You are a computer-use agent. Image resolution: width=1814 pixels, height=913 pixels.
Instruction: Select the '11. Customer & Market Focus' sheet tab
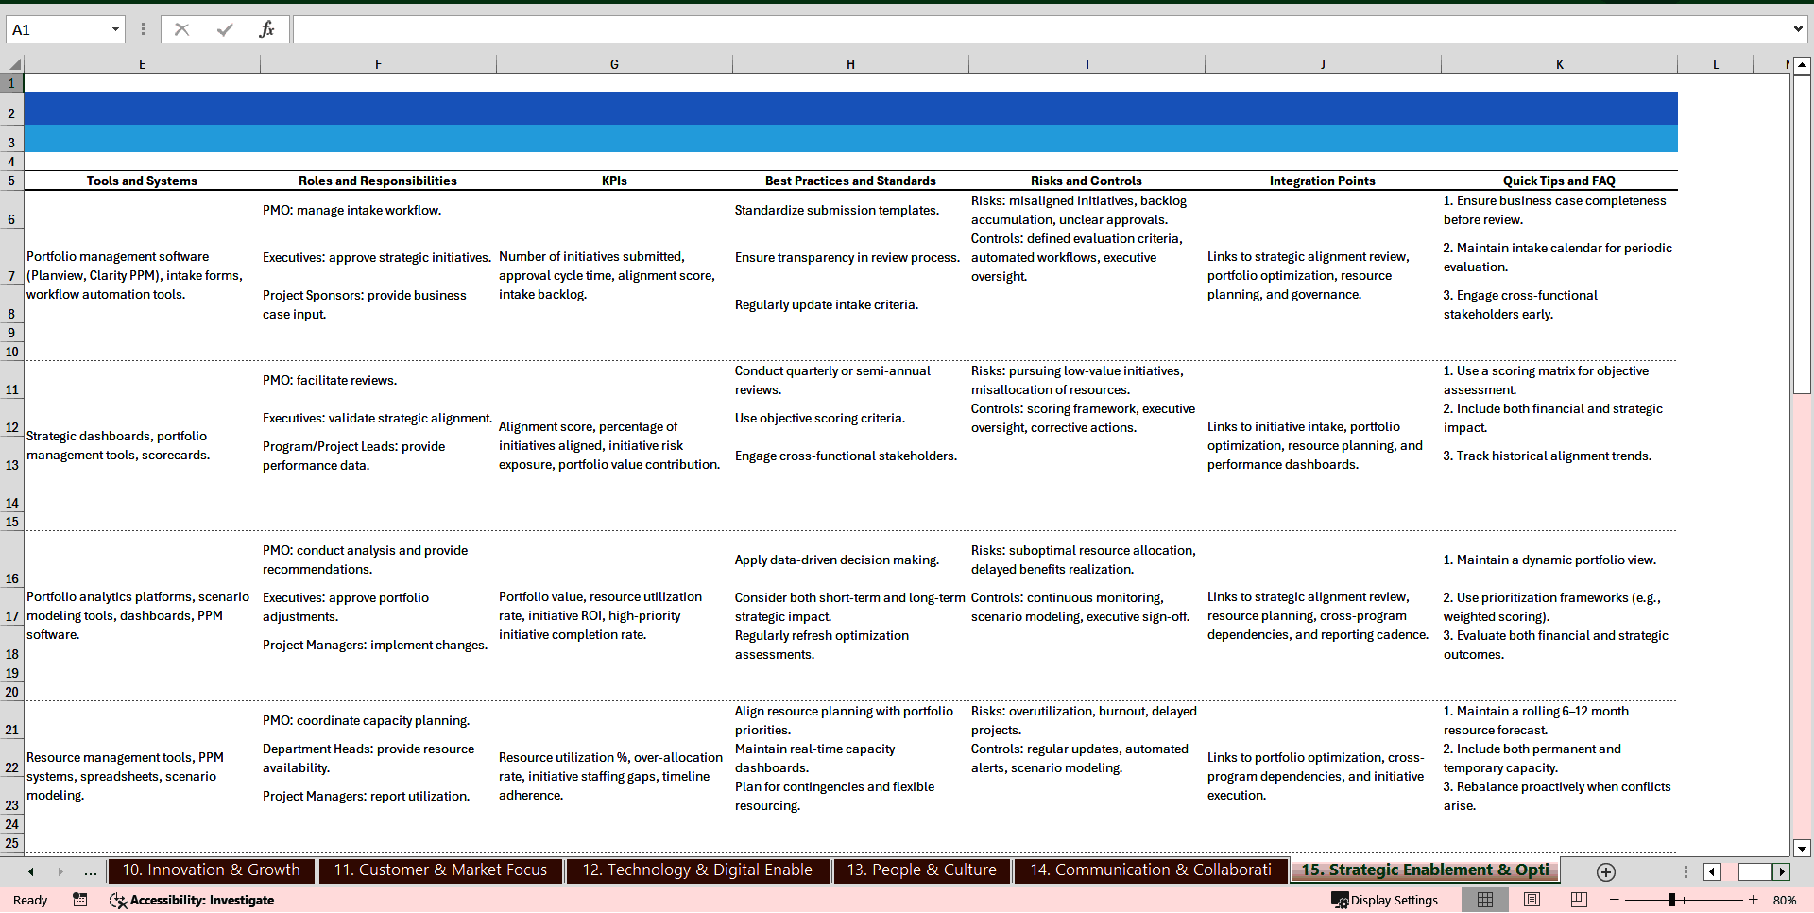click(x=440, y=870)
